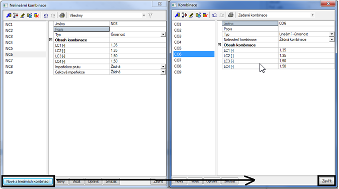Open the Nelineární kombinace Žádná kombinace dropdown

coord(332,40)
